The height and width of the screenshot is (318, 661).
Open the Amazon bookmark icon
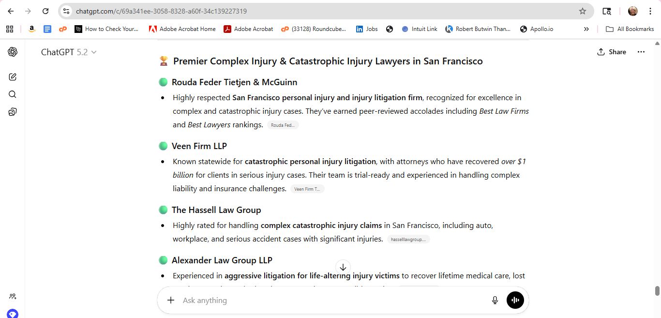[32, 29]
